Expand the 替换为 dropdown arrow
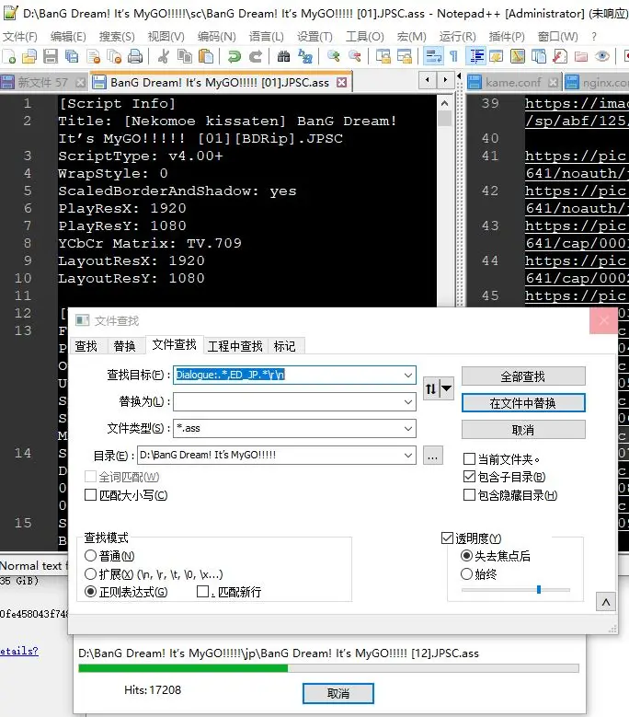Image resolution: width=629 pixels, height=717 pixels. point(408,402)
